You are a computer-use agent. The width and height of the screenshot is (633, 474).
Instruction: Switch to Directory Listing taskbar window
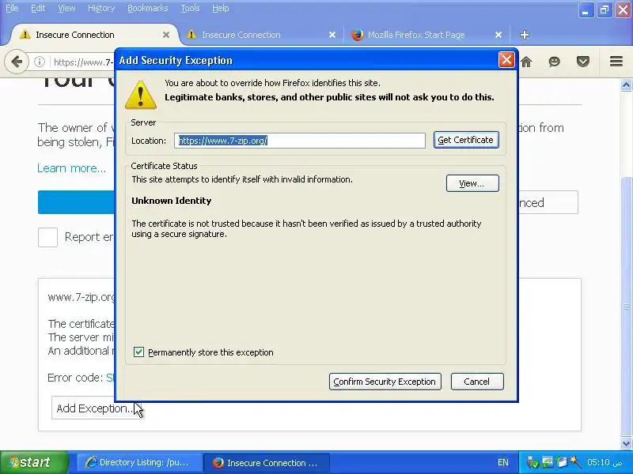(x=140, y=462)
